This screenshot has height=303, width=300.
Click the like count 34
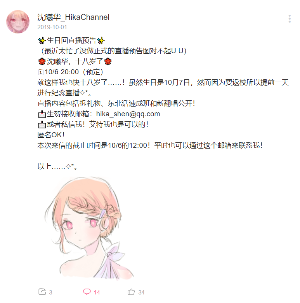click(141, 292)
